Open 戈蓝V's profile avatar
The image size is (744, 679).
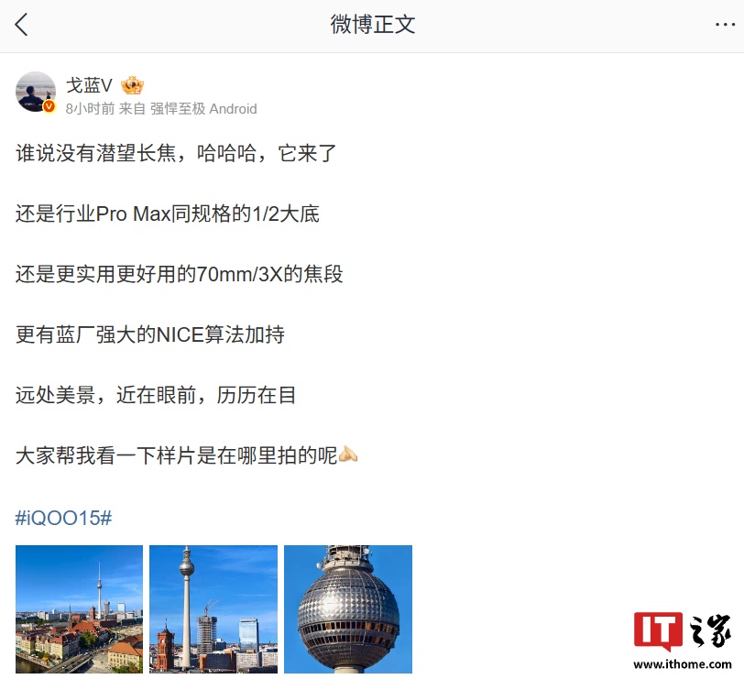(x=36, y=92)
